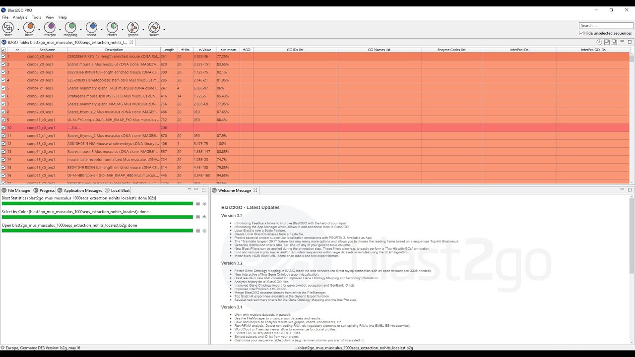Close the B2GO Table tab

click(x=131, y=42)
